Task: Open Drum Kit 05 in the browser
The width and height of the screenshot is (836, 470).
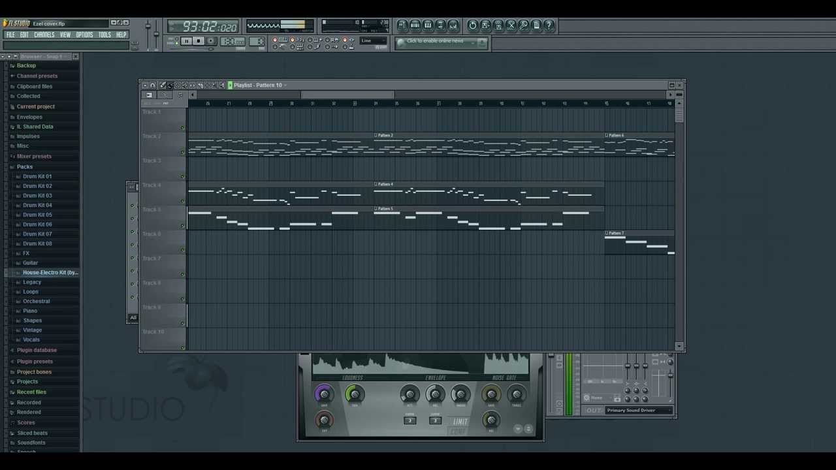Action: coord(37,215)
